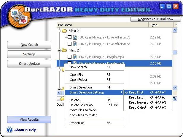Click the vertical scrollbar thumb
The width and height of the screenshot is (183, 137).
175,52
